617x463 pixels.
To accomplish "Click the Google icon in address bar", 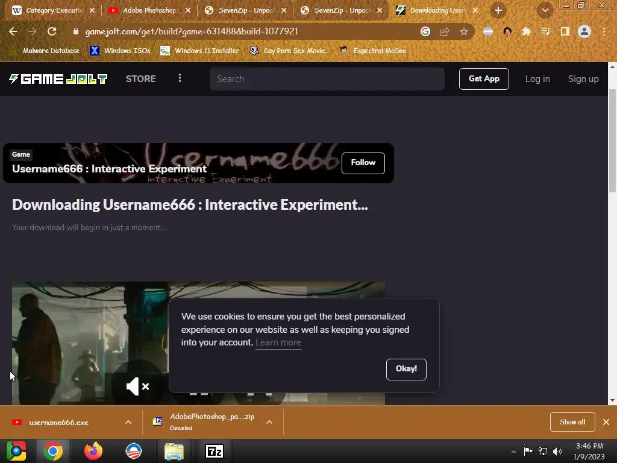I will (425, 31).
